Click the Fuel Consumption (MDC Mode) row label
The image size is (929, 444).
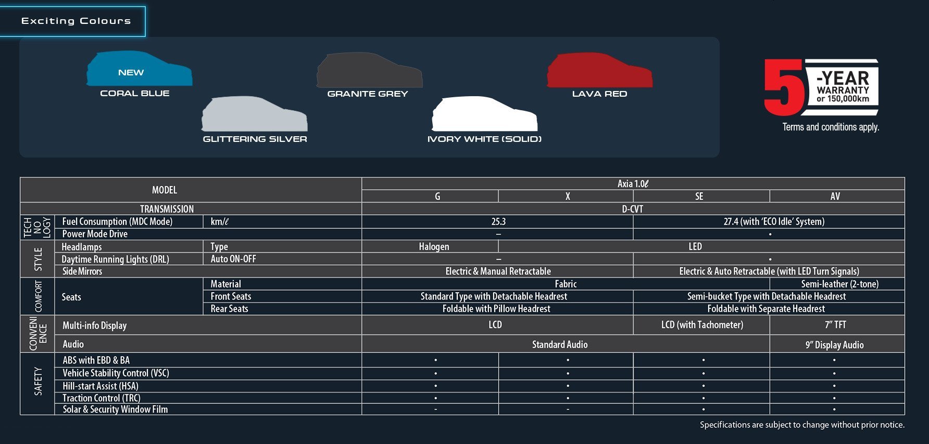(x=117, y=221)
